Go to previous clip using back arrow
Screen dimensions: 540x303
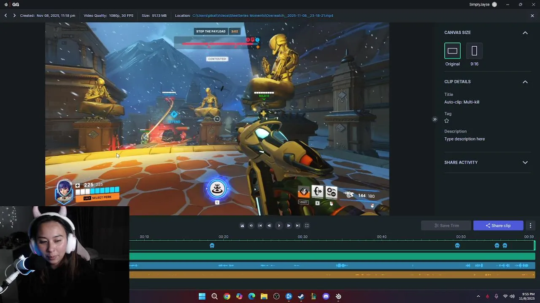click(x=5, y=16)
